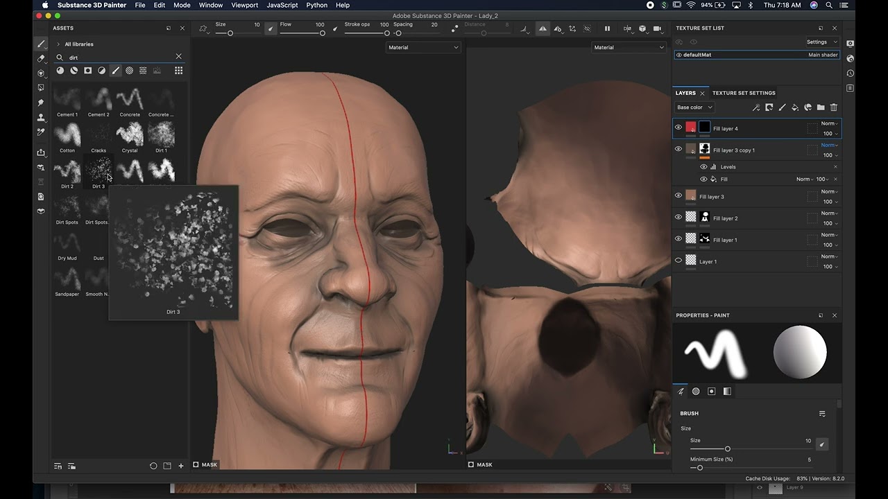Filter assets by smart materials icon
This screenshot has width=888, height=499.
point(74,70)
